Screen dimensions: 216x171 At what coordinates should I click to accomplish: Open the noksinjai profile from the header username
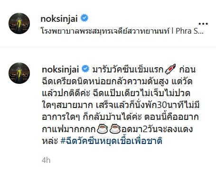click(59, 18)
